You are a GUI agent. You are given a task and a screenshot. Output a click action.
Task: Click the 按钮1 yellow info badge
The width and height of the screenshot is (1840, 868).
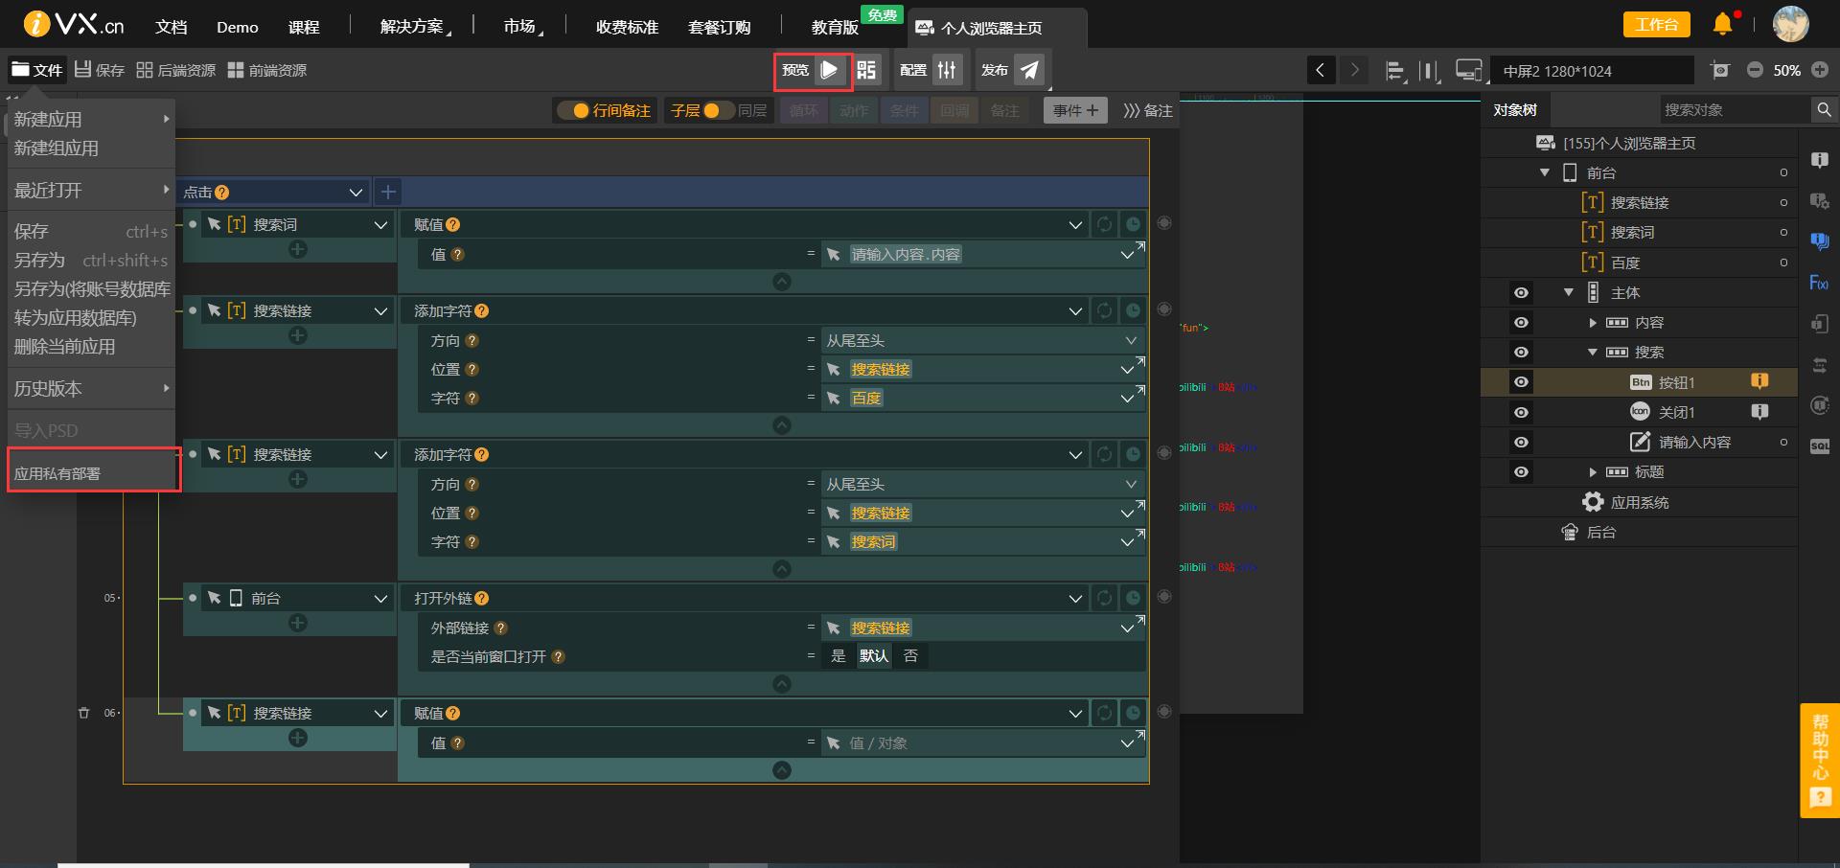click(x=1759, y=381)
